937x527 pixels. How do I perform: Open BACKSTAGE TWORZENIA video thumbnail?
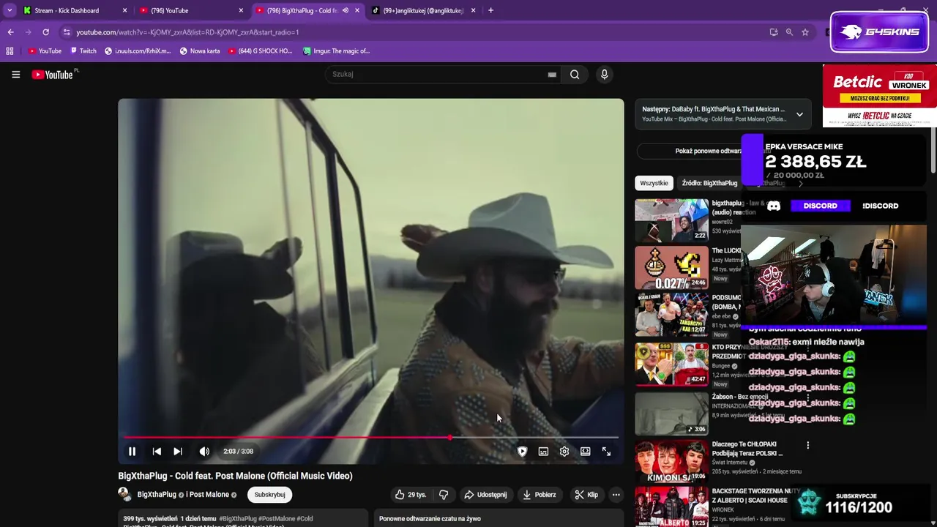(x=671, y=507)
